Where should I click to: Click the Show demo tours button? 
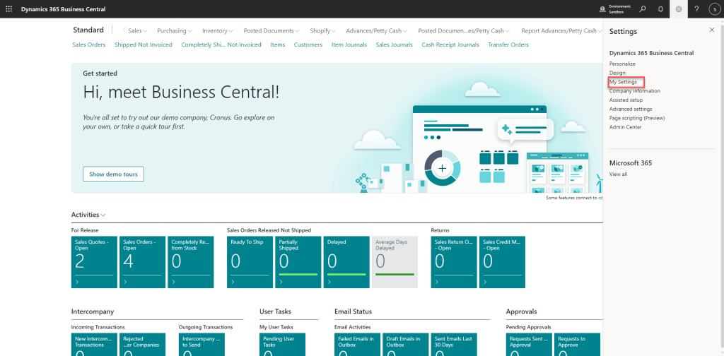(x=113, y=174)
